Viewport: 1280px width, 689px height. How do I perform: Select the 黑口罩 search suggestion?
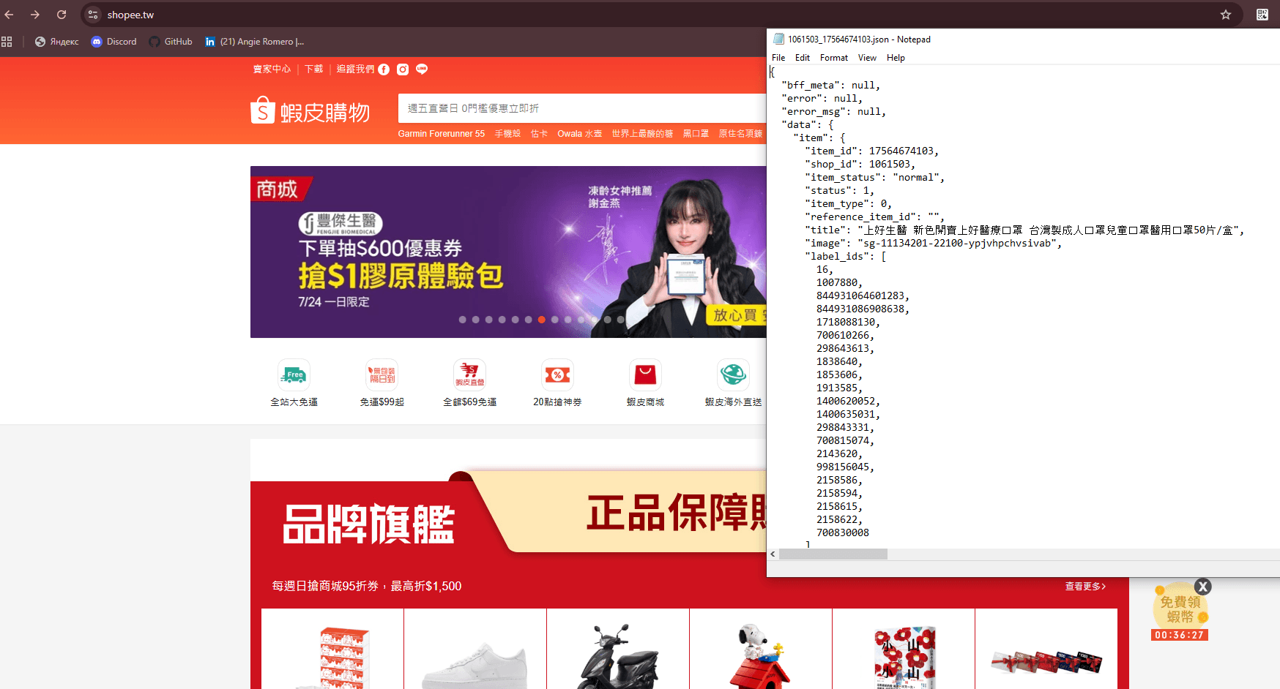point(696,134)
